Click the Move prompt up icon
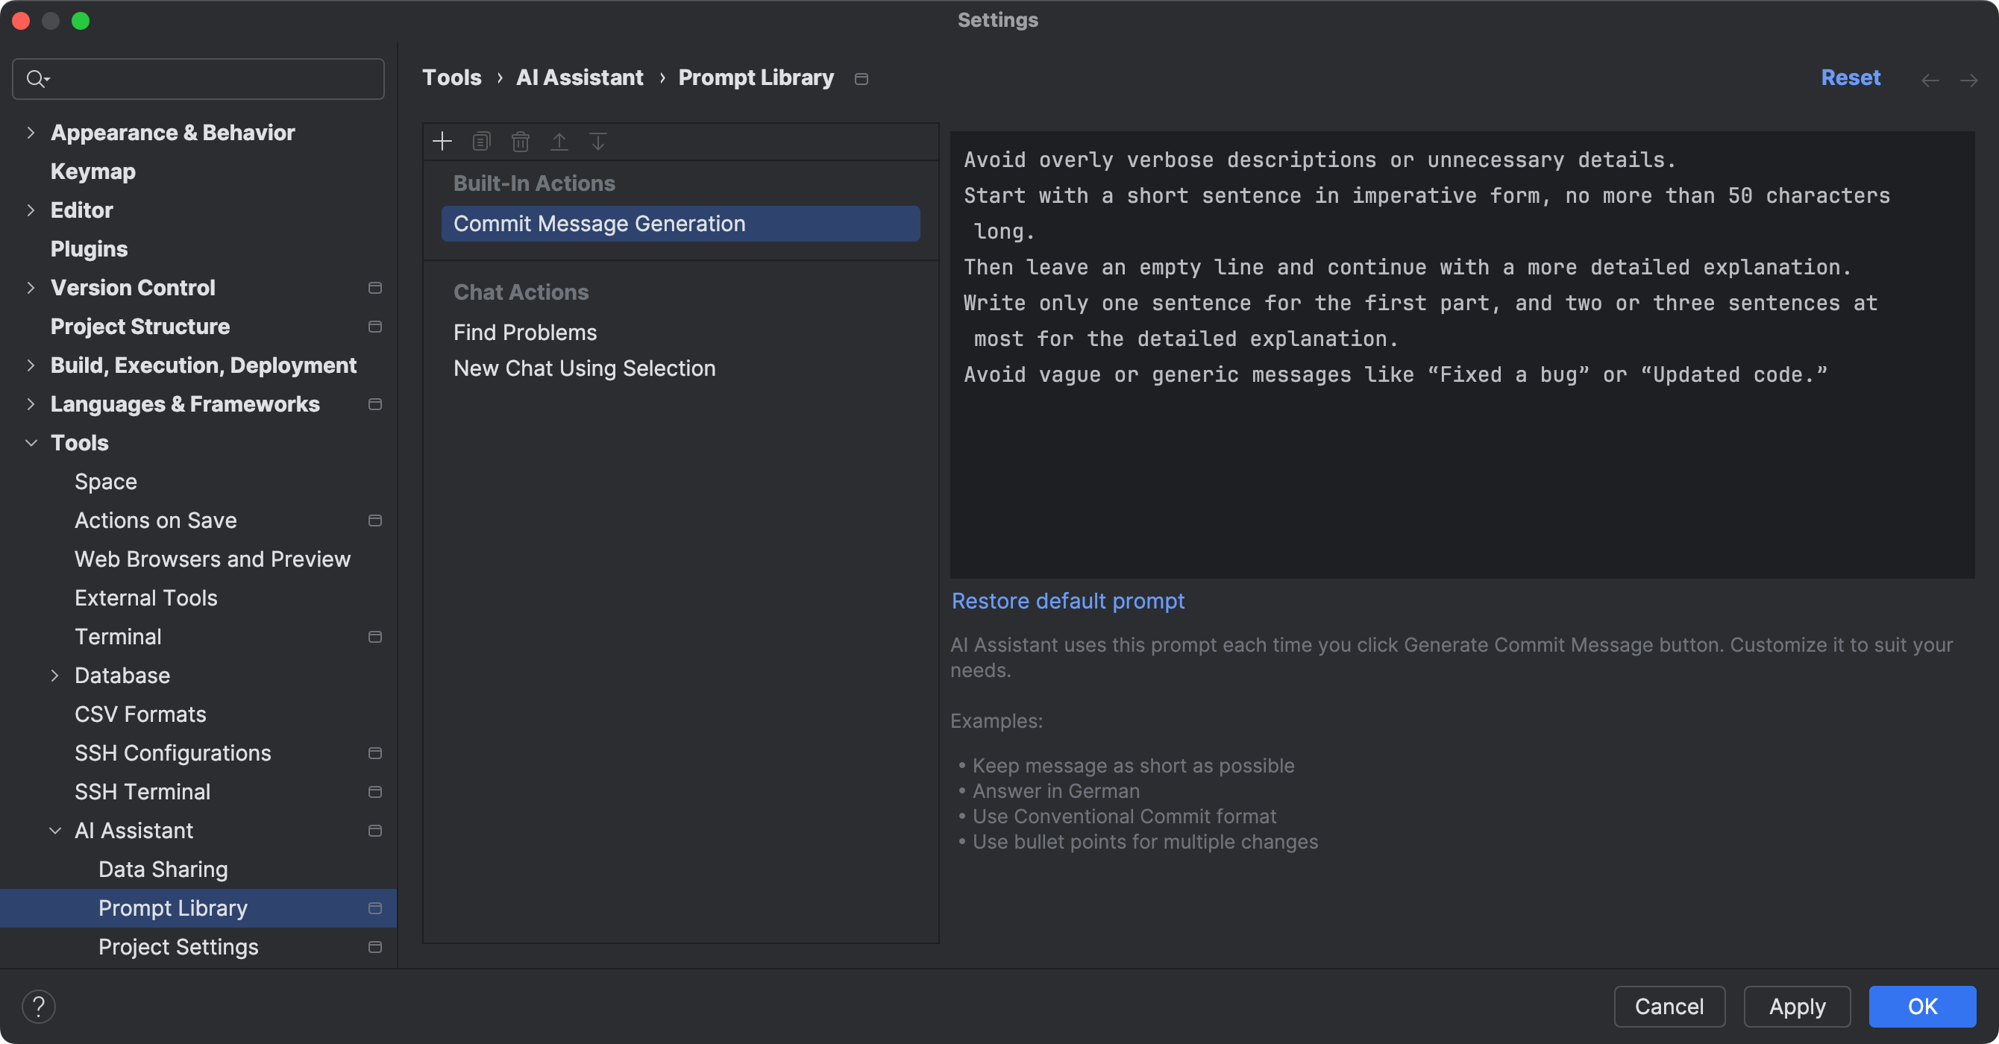 coord(558,142)
